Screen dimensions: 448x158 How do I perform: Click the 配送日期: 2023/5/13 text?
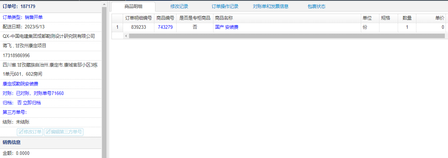pyautogui.click(x=24, y=27)
